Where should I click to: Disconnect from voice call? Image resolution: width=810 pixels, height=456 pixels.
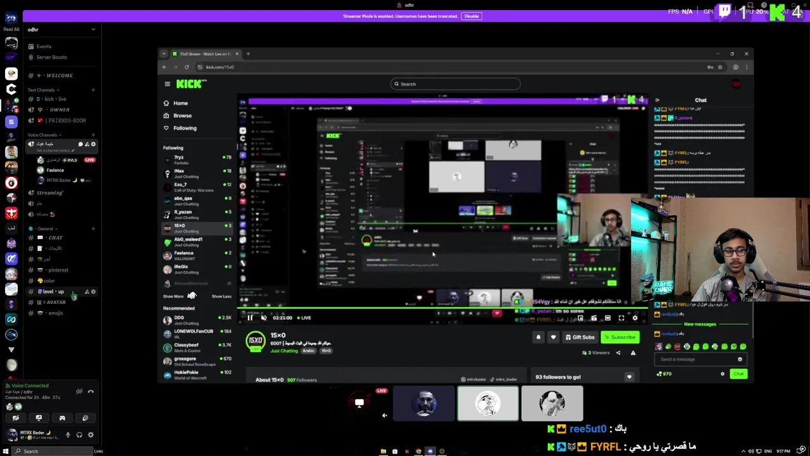click(x=90, y=391)
